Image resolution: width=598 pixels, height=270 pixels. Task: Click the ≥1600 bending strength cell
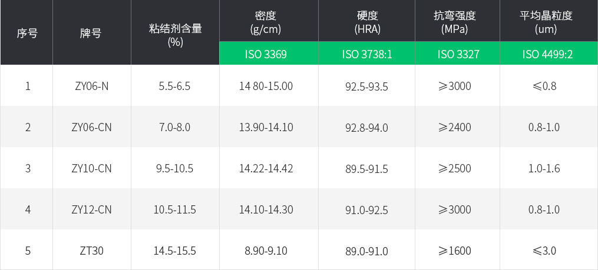coord(455,251)
